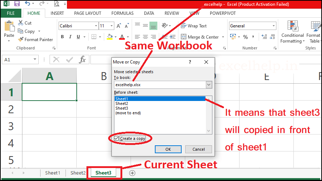Center text horizontally

point(145,37)
